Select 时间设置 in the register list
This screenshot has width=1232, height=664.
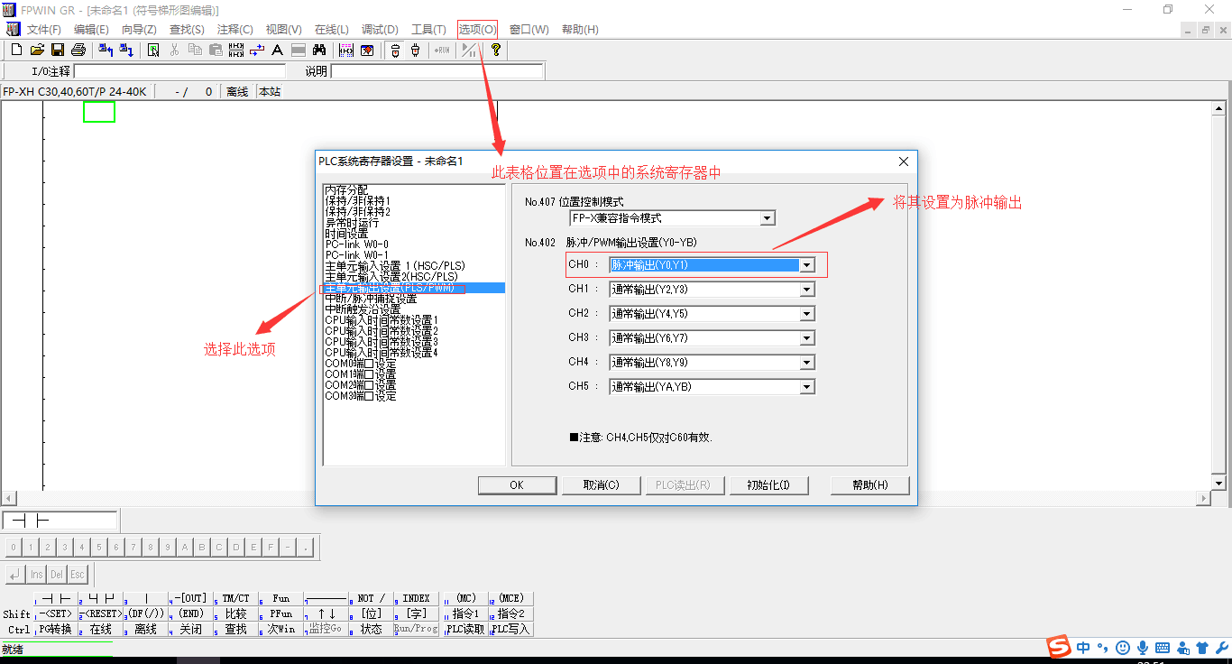pos(346,234)
